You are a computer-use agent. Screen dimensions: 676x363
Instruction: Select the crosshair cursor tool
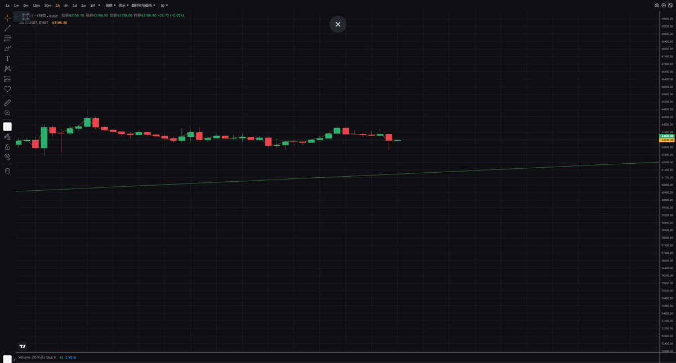(x=7, y=18)
